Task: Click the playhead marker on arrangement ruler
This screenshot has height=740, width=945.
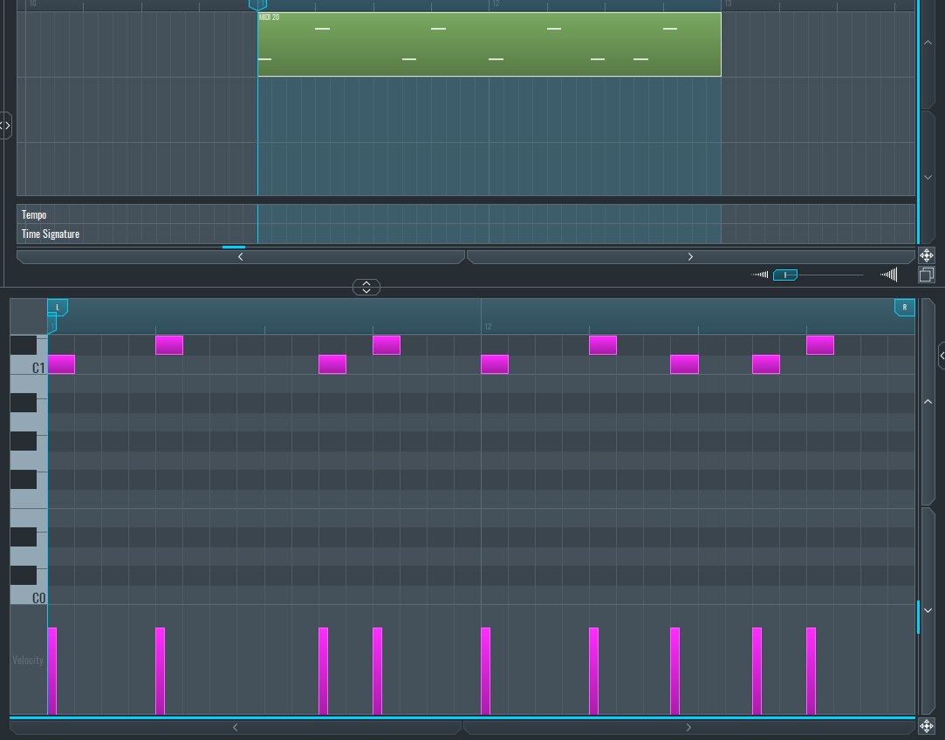Action: (258, 5)
